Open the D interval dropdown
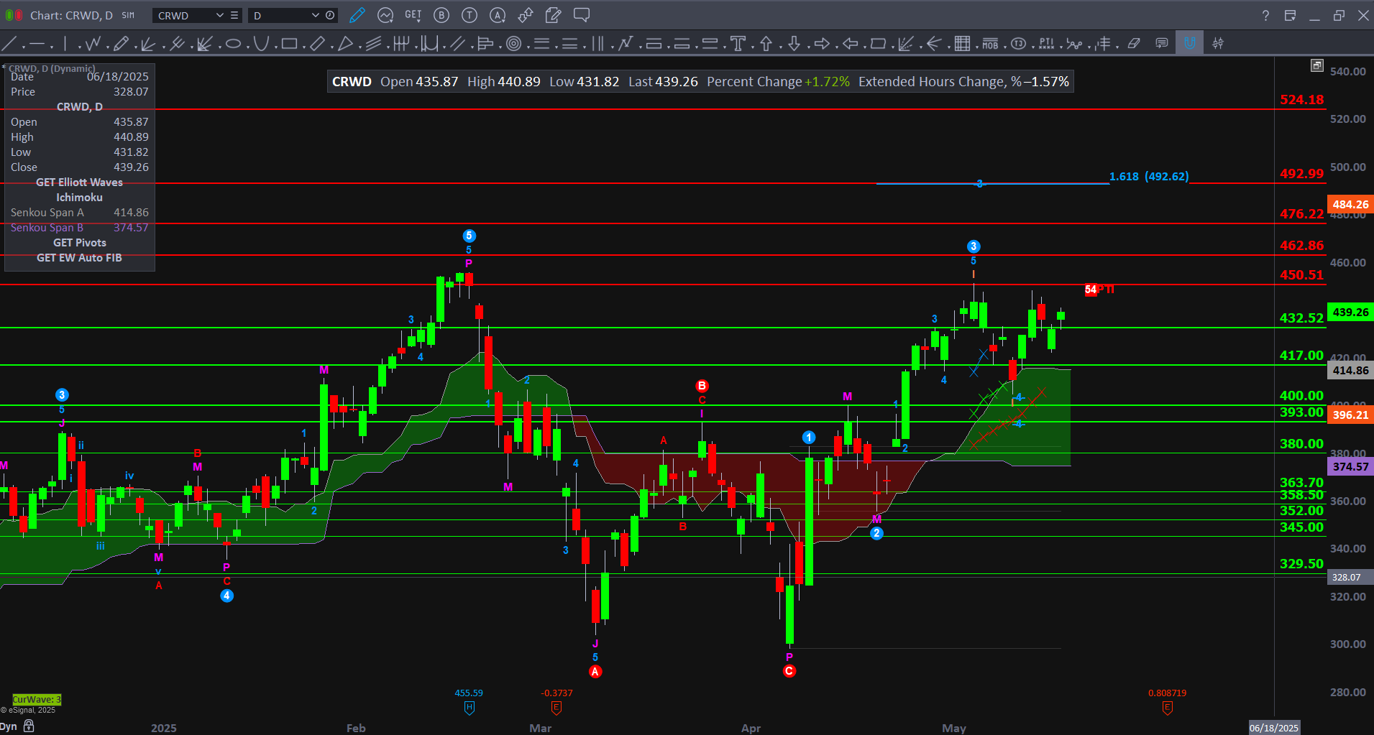Viewport: 1374px width, 735px height. click(x=315, y=15)
